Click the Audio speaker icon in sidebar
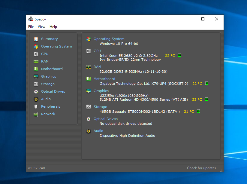The image size is (247, 184). point(36,99)
